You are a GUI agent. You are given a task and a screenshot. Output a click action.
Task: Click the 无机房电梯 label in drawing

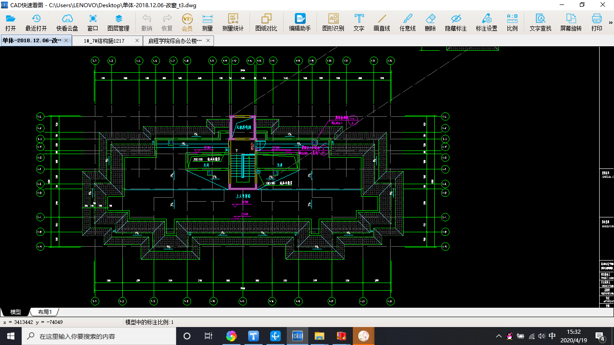(x=245, y=128)
